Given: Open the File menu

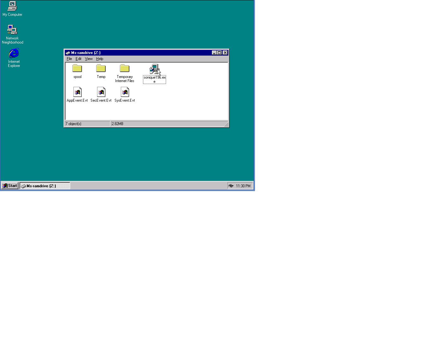Looking at the screenshot, I should pos(69,59).
